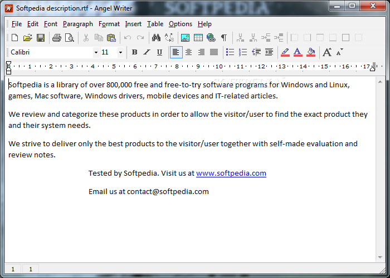Expand the Calibri font name dropdown
This screenshot has width=390, height=278.
tap(96, 52)
